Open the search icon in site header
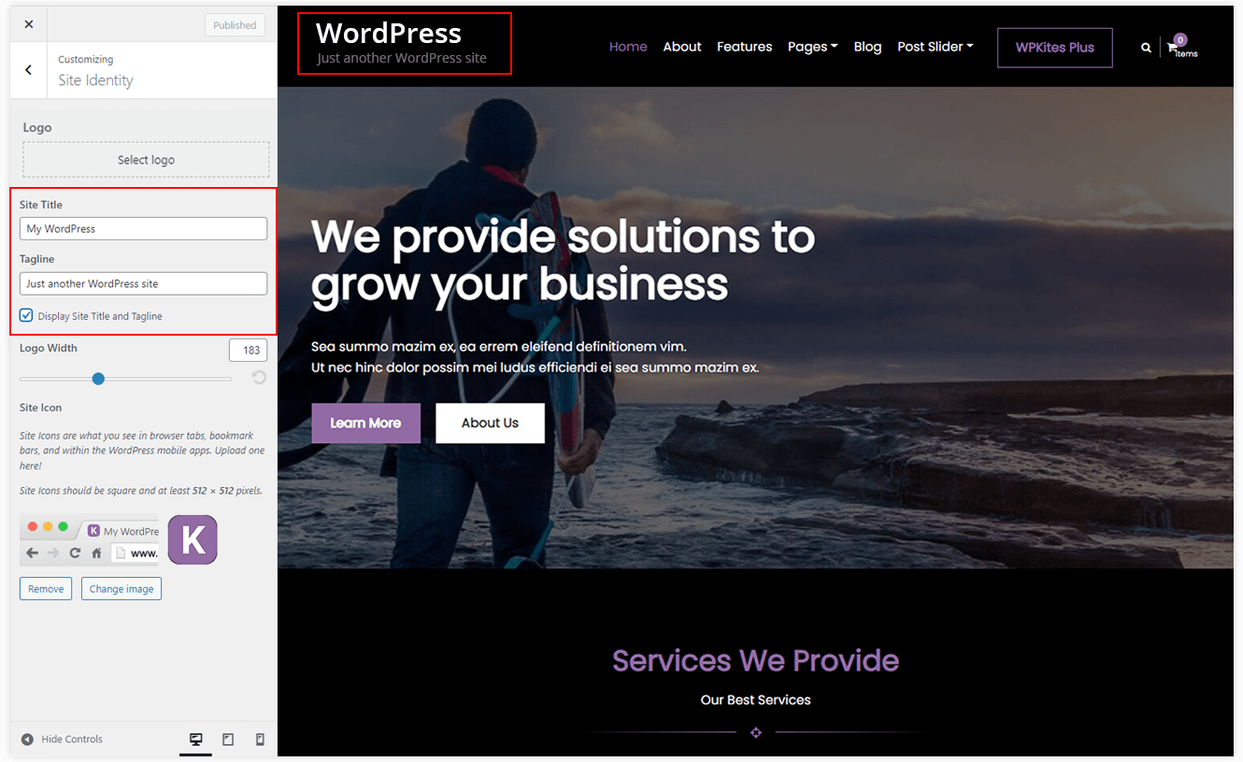1243x762 pixels. [1146, 48]
